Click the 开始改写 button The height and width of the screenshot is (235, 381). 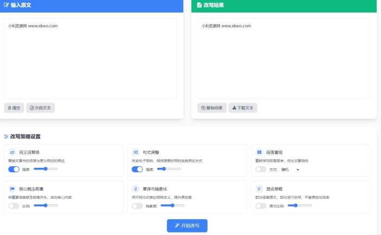[x=187, y=226]
